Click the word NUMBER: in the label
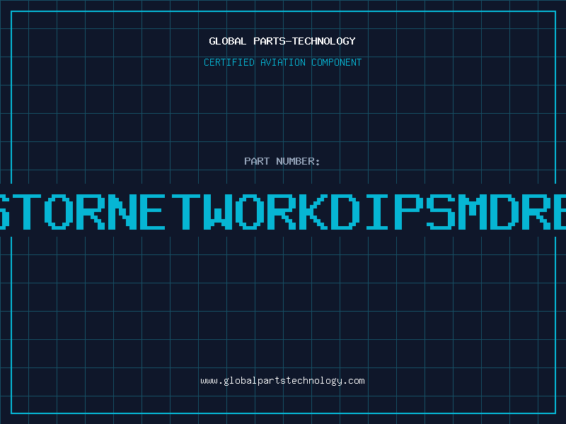Screen dimensions: 566x424 (299, 161)
